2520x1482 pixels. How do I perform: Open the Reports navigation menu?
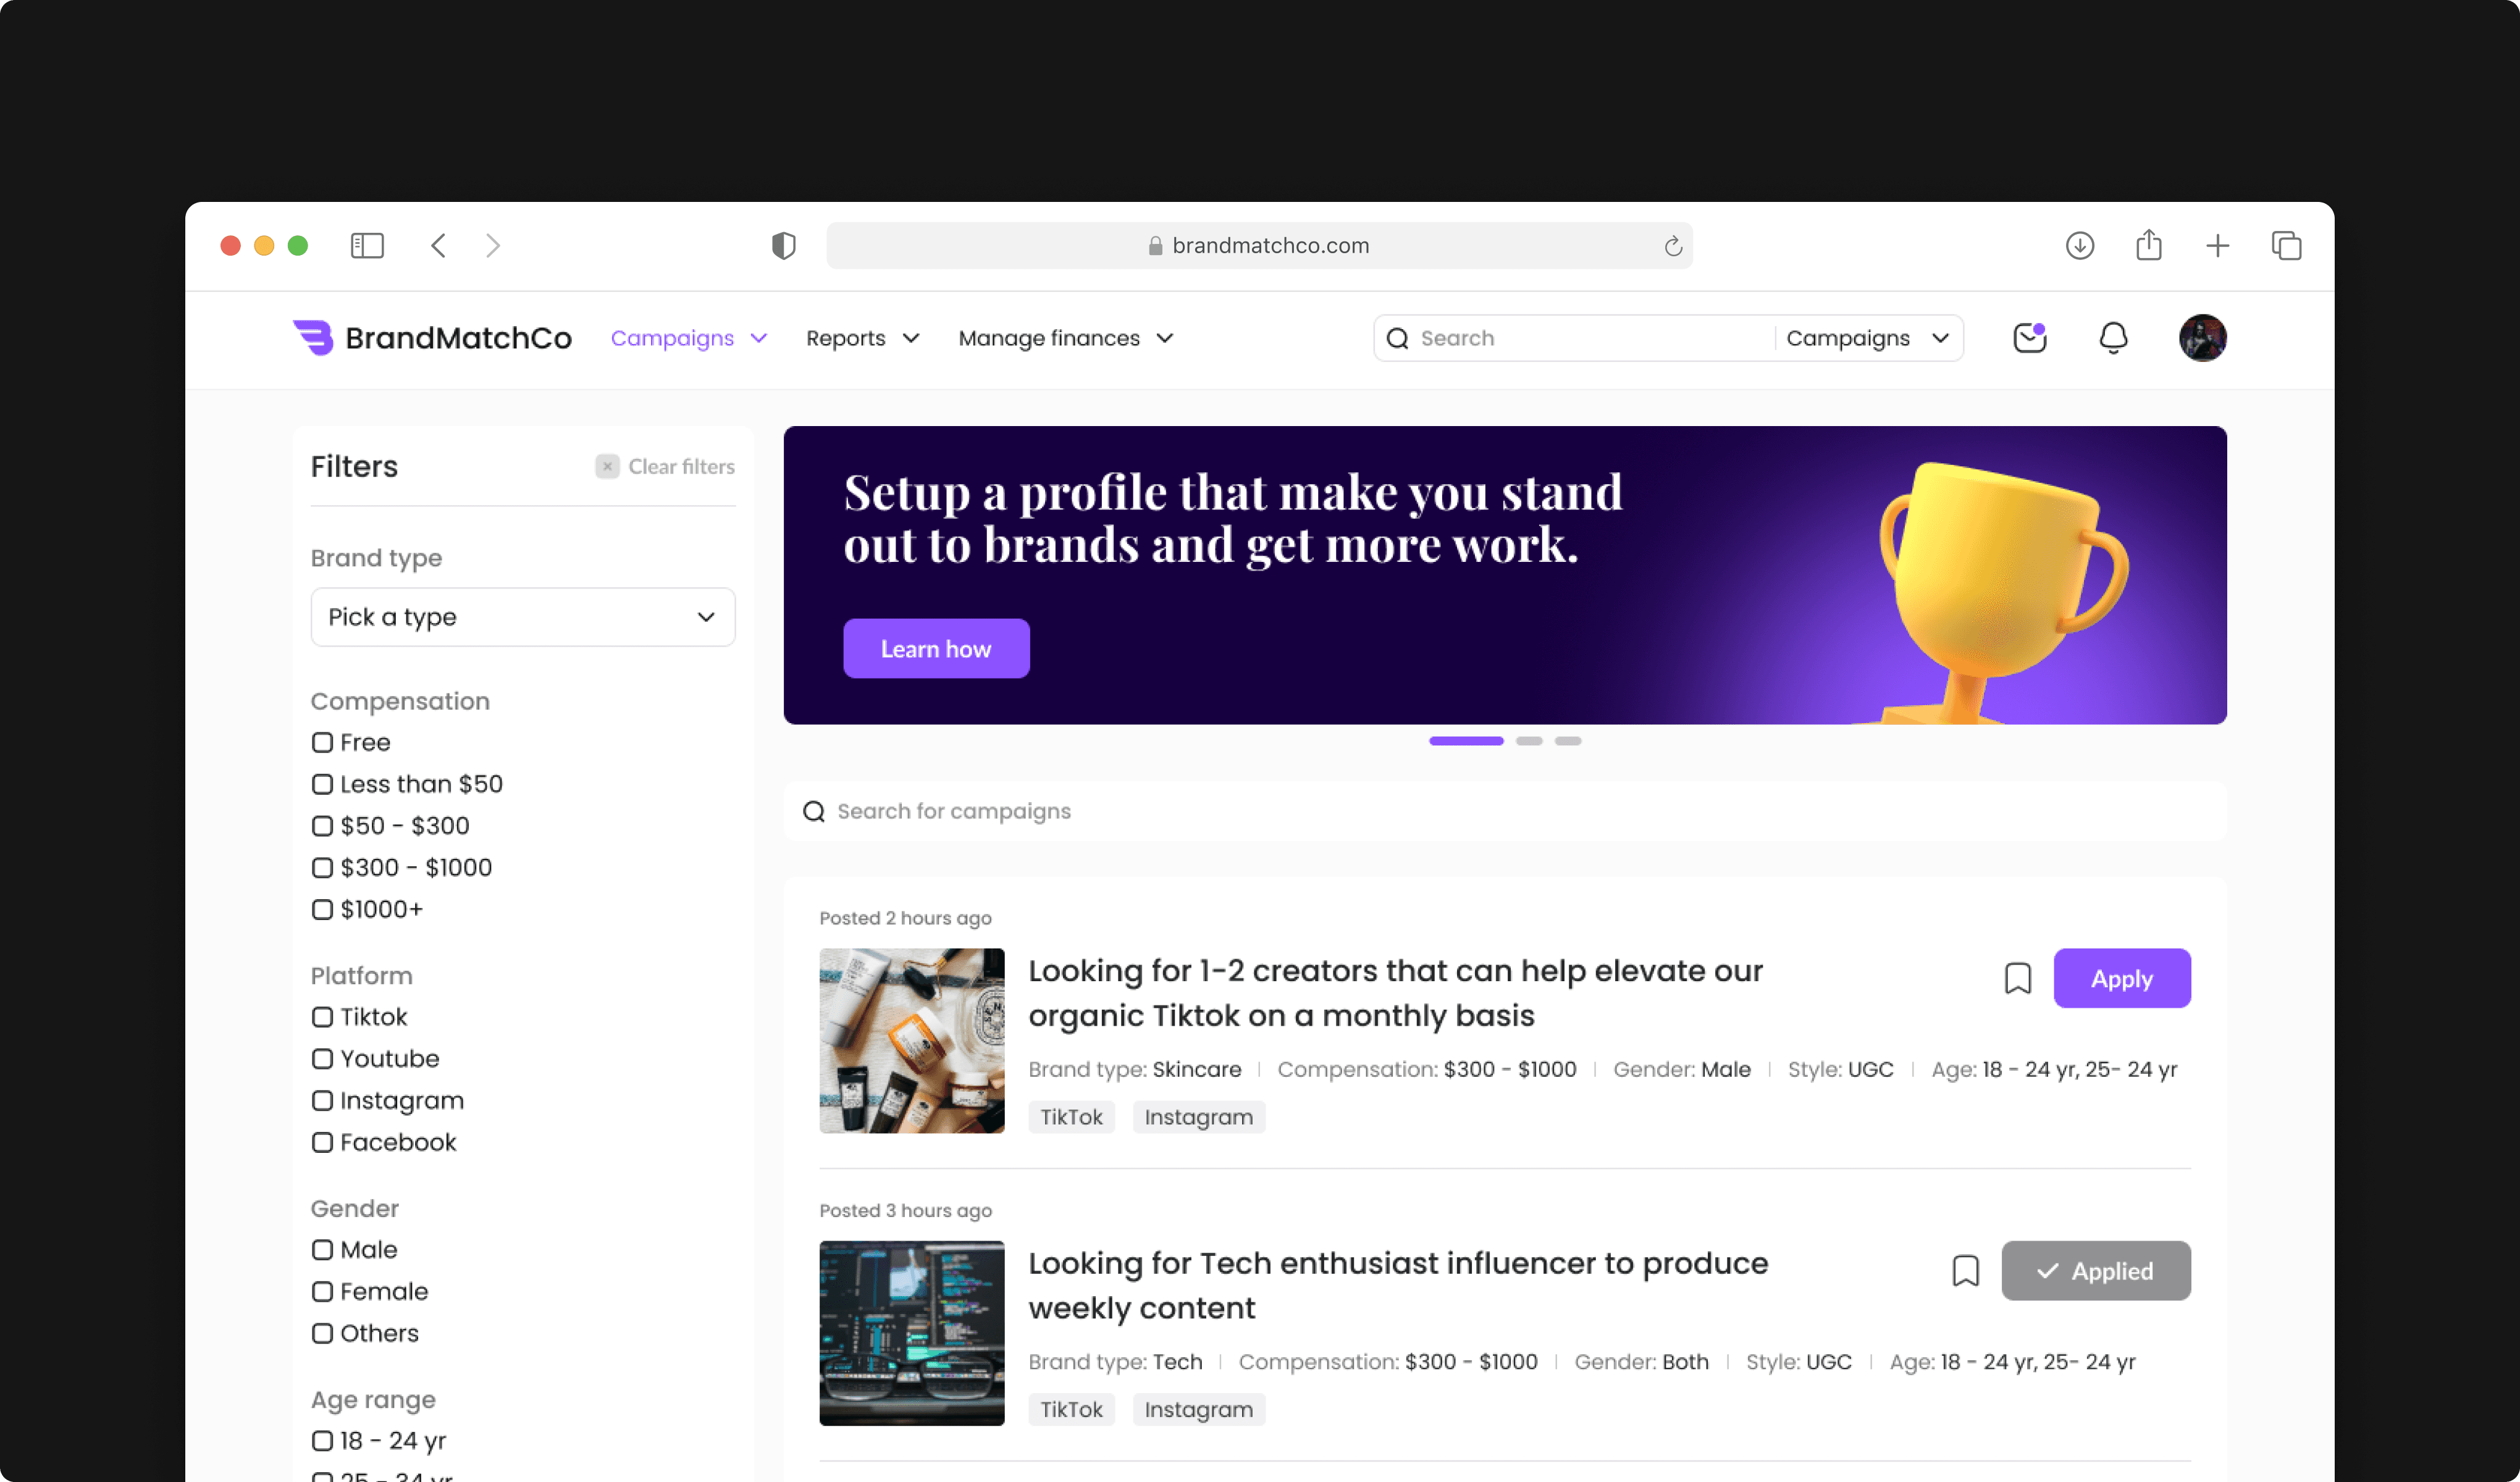point(862,338)
